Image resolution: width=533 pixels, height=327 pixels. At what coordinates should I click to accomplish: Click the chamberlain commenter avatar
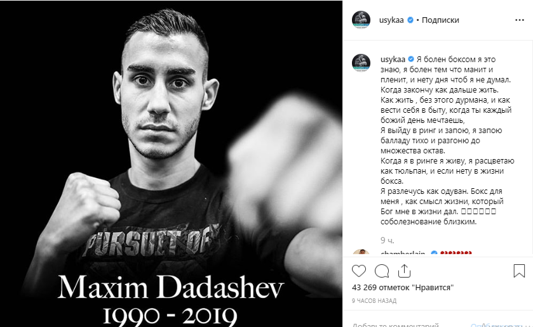coord(361,253)
